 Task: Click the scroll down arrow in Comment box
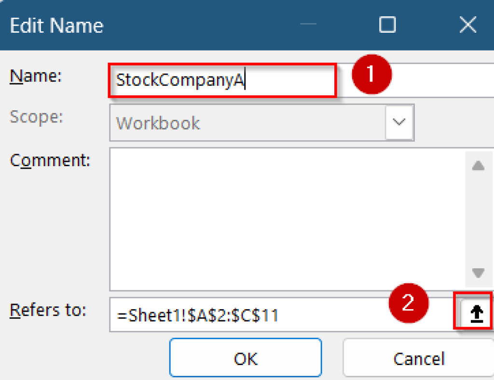478,273
